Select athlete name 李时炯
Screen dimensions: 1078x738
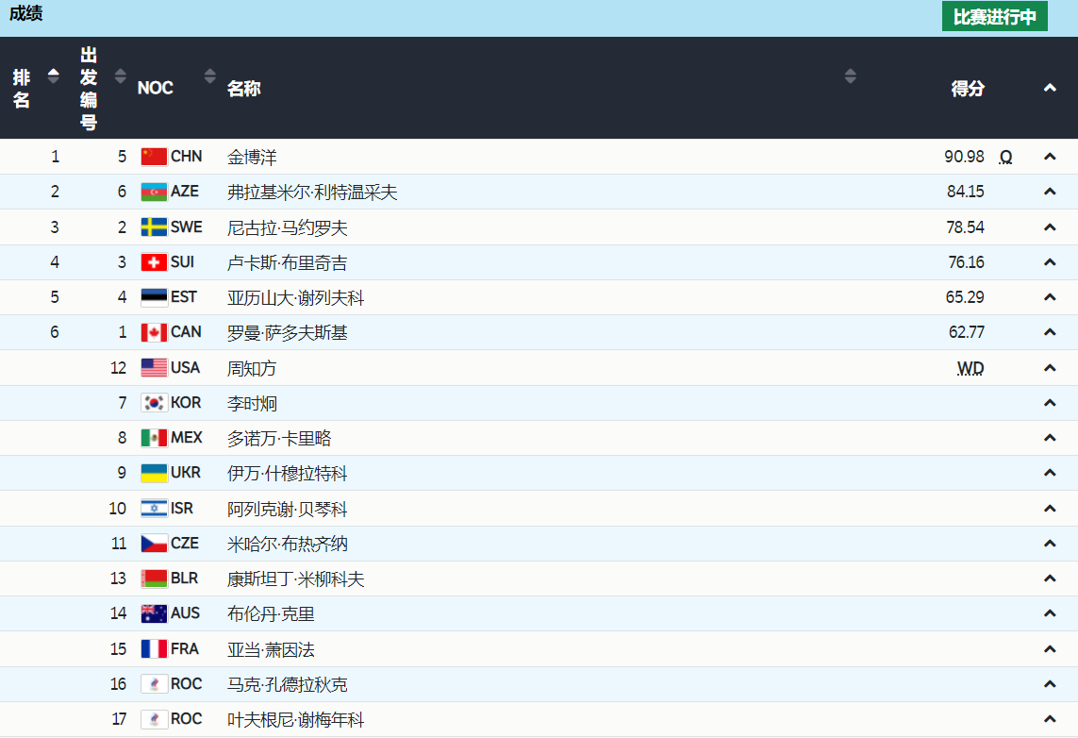[x=252, y=403]
